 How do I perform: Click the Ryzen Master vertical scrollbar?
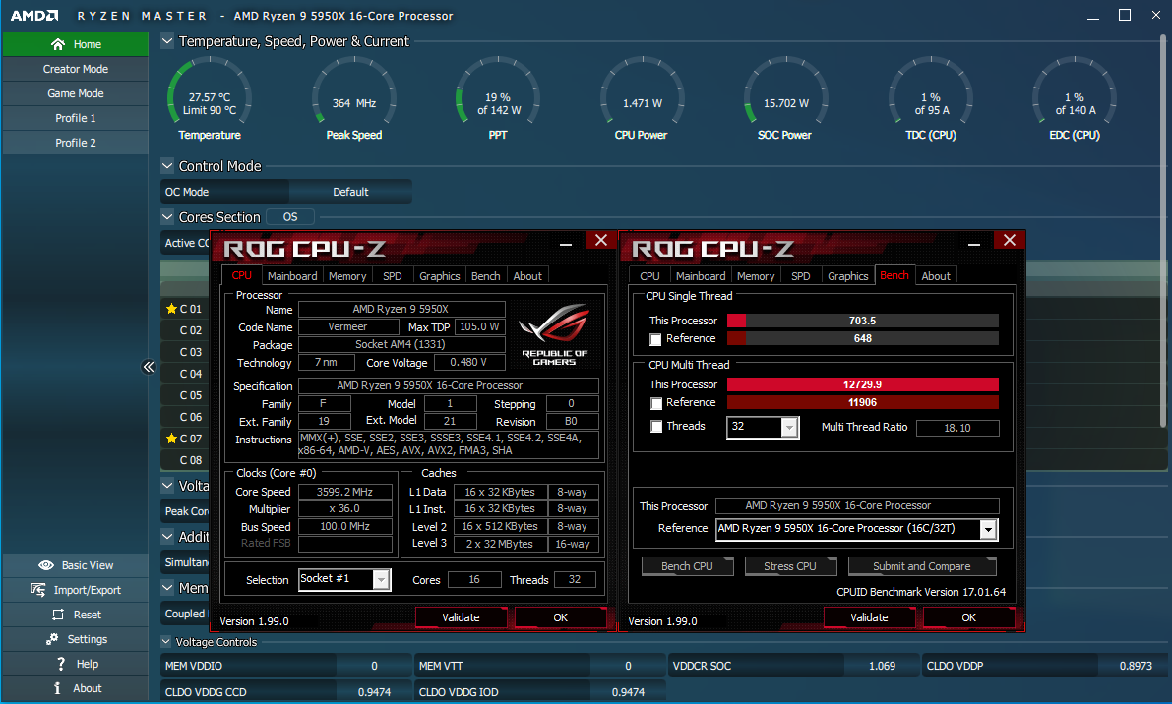(x=1165, y=231)
